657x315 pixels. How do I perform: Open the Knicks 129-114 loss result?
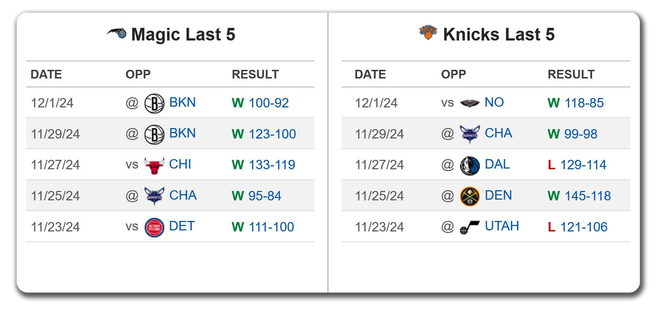pos(583,165)
